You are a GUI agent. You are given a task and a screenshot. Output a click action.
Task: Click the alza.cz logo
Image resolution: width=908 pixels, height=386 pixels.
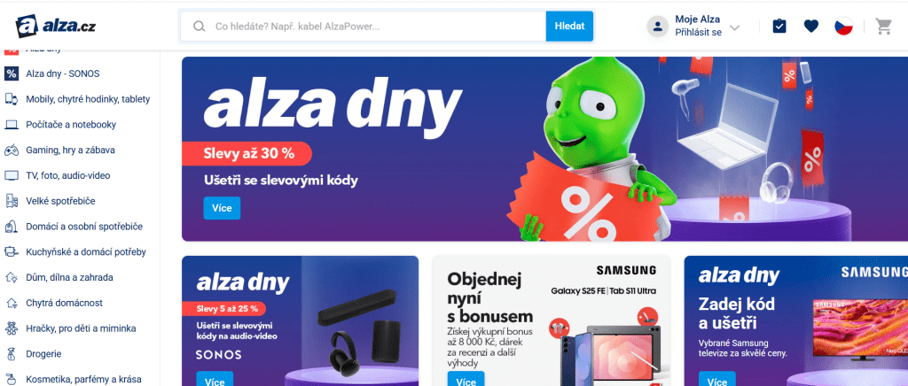click(x=56, y=27)
